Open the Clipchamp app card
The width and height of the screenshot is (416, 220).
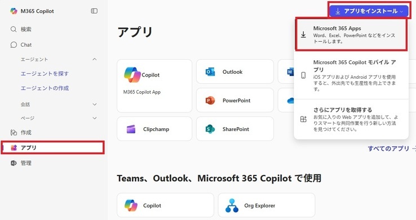(154, 129)
